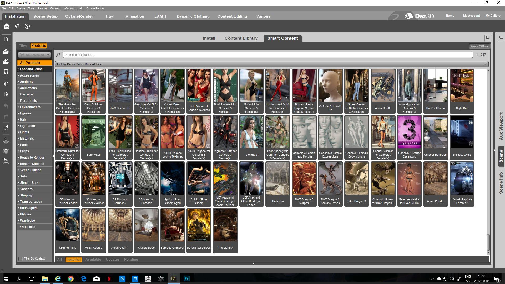Switch to the Content Library tab
This screenshot has width=505, height=284.
(241, 38)
